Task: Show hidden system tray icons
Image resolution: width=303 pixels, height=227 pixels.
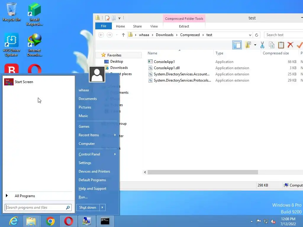Action: pyautogui.click(x=252, y=221)
